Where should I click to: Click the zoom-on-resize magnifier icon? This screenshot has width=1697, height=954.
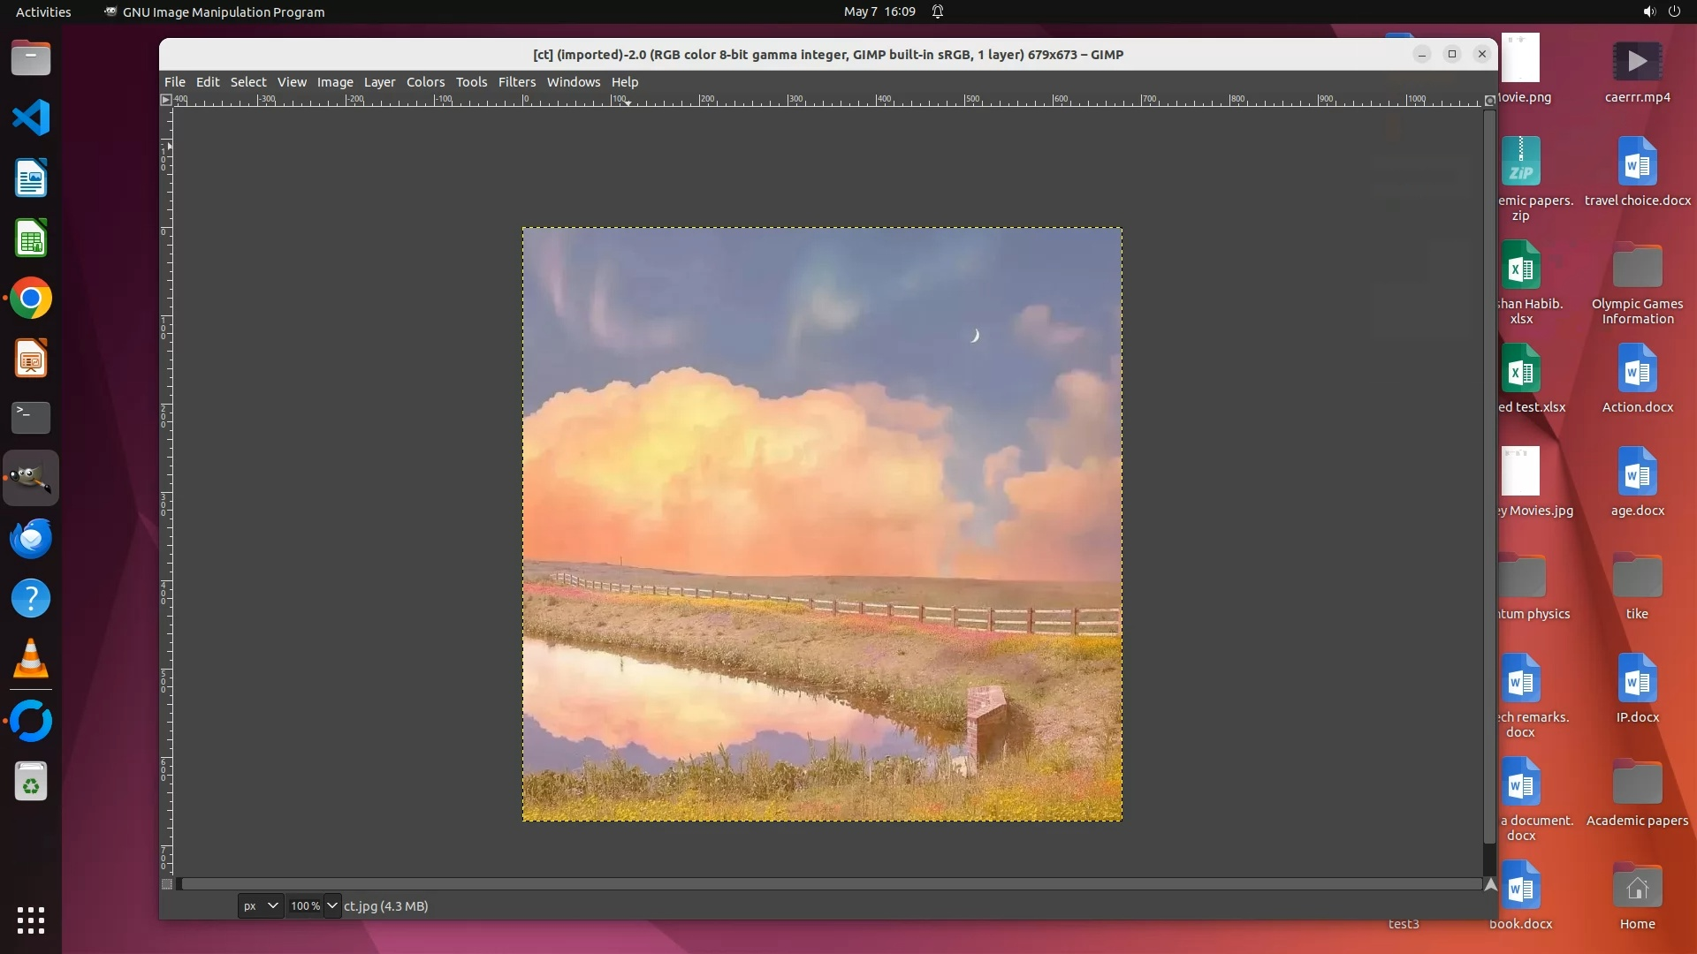1489,100
